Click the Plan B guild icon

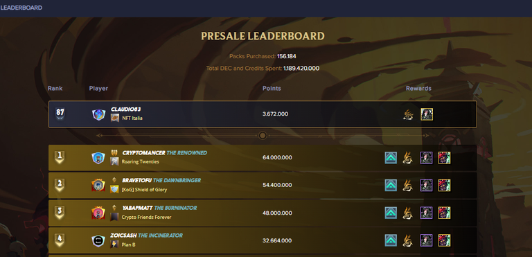(114, 244)
